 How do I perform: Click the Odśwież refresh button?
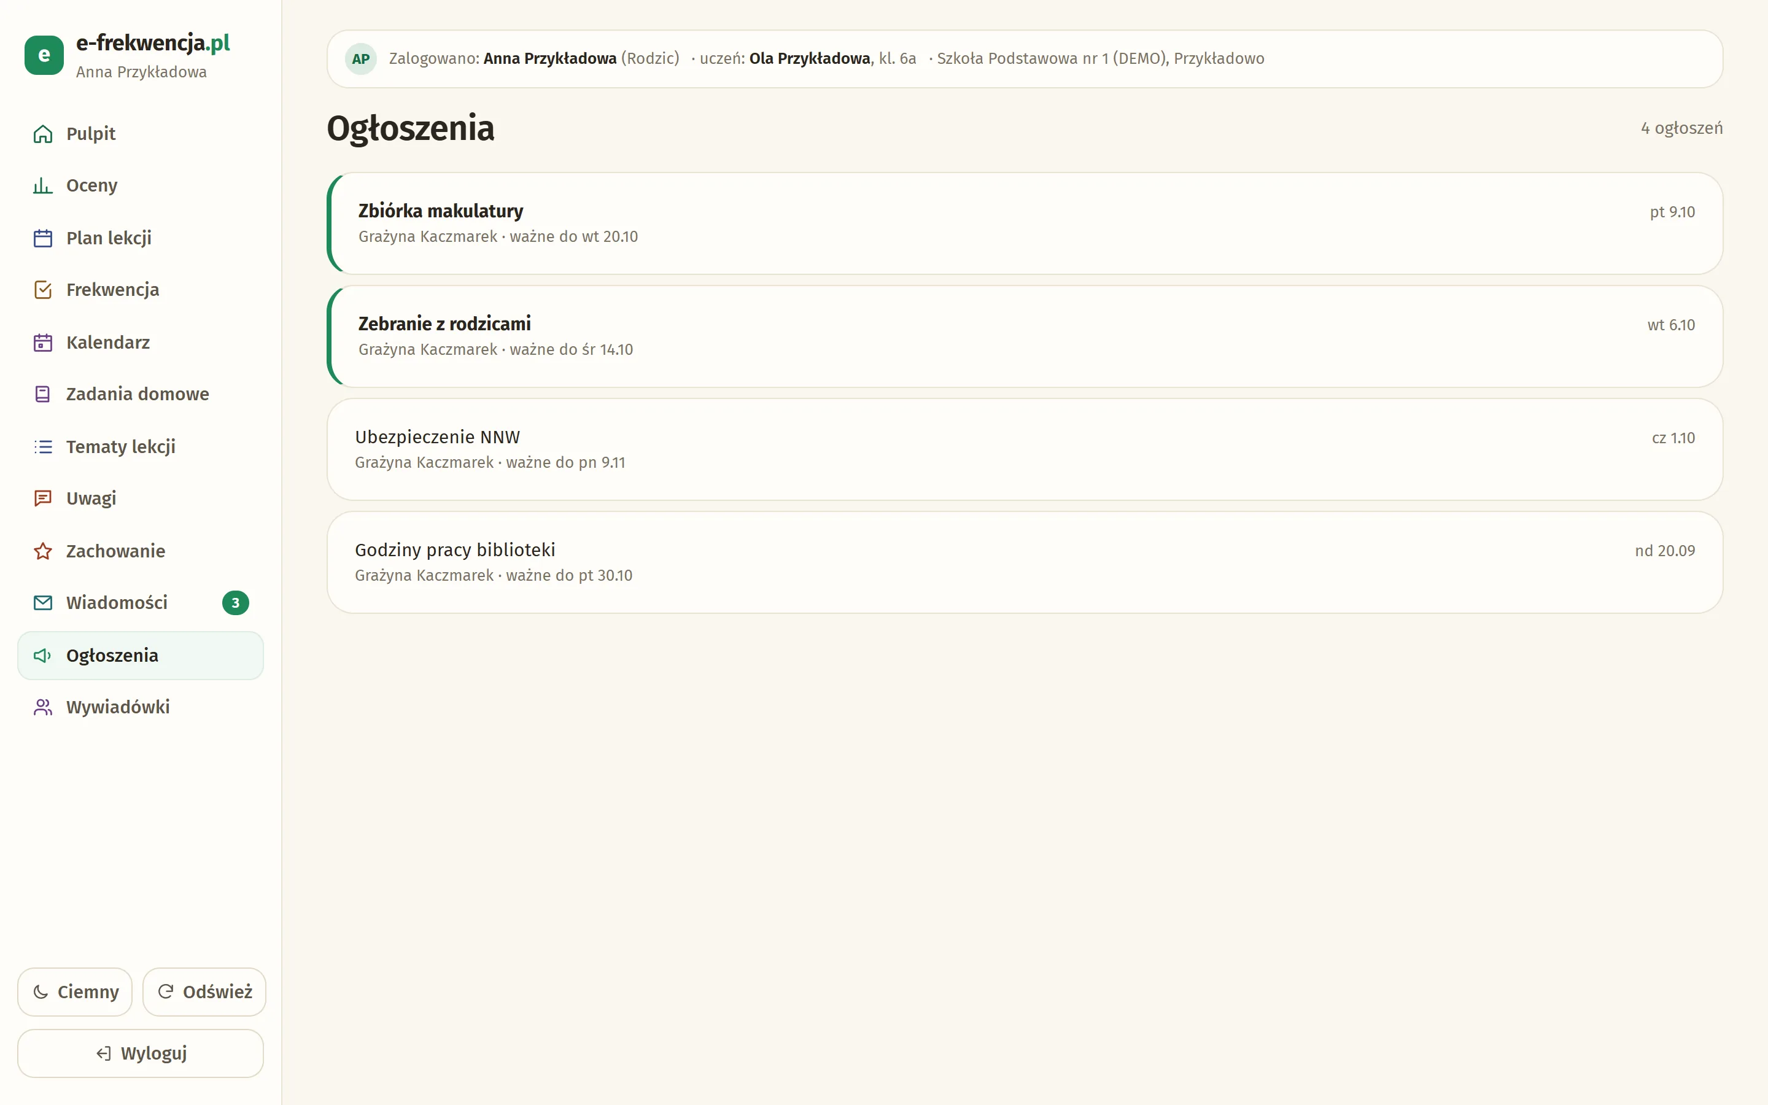pyautogui.click(x=204, y=991)
